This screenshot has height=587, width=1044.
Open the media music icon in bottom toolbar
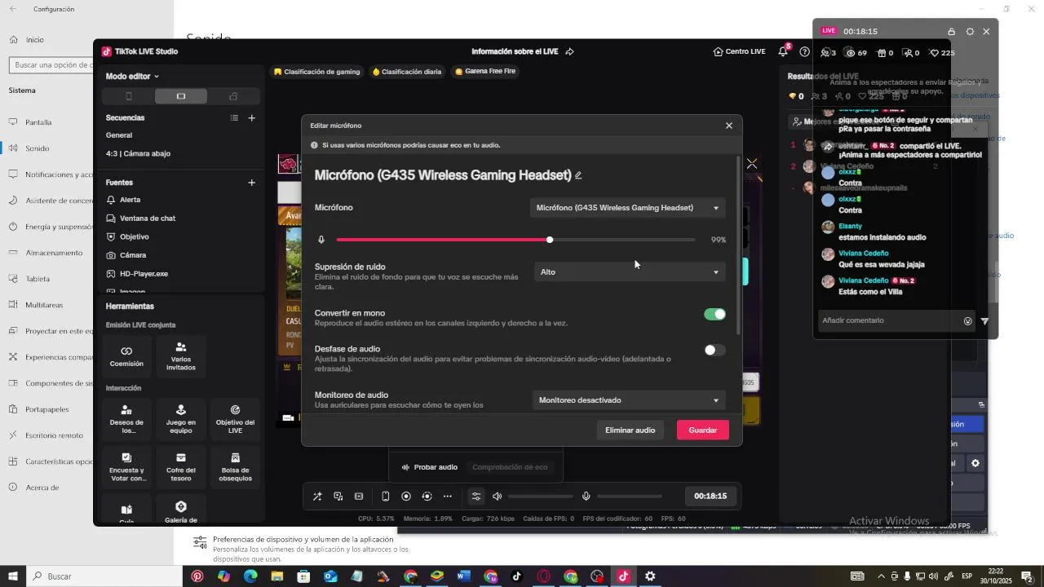coord(338,497)
